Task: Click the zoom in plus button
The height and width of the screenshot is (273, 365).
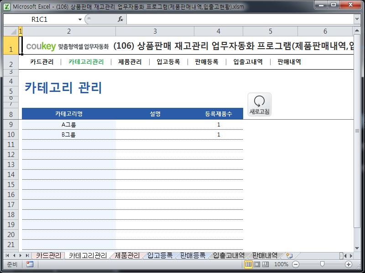Action: [348, 264]
